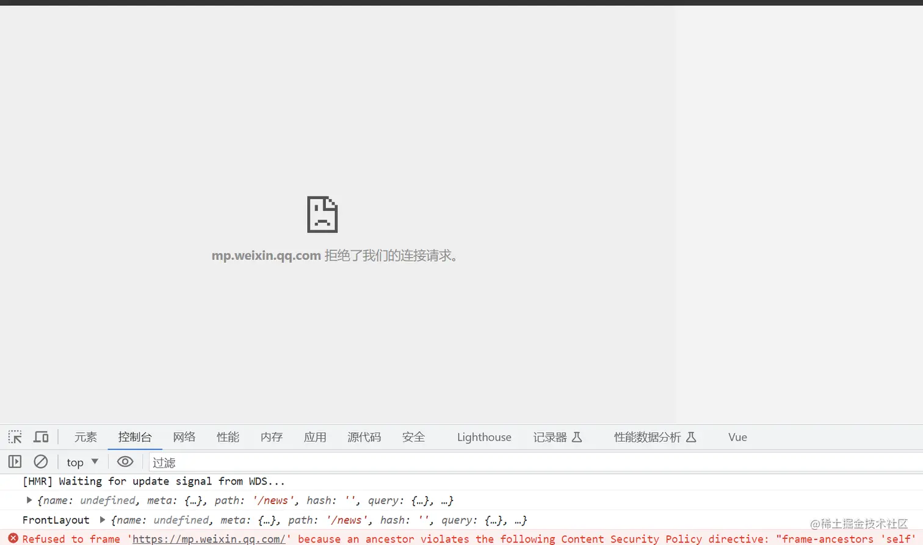
Task: Select the 源代码 tab
Action: [x=364, y=437]
